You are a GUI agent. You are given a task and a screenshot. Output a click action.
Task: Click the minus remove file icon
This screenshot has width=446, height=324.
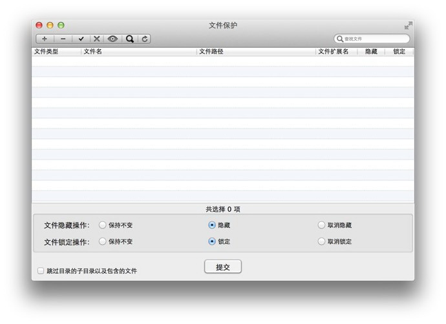pos(63,39)
